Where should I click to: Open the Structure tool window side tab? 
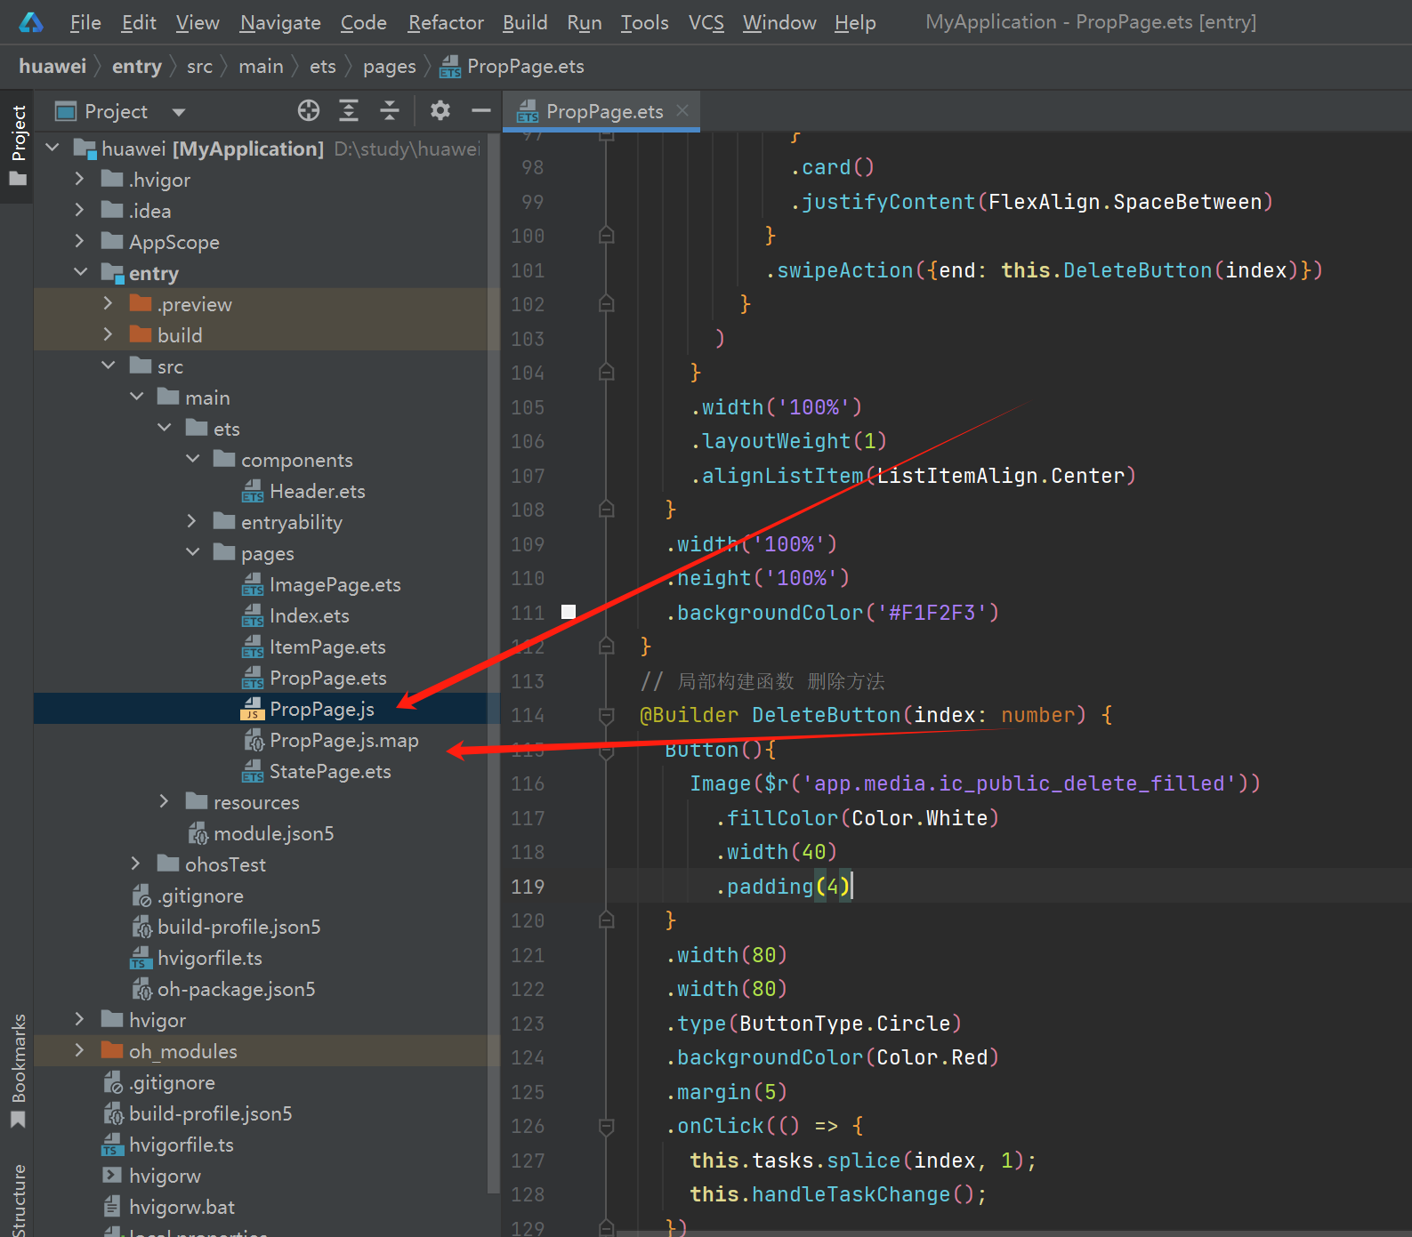18,1199
